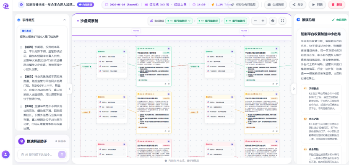Click the 1.2M Tokens usage indicator
349x165 pixels.
221,5
